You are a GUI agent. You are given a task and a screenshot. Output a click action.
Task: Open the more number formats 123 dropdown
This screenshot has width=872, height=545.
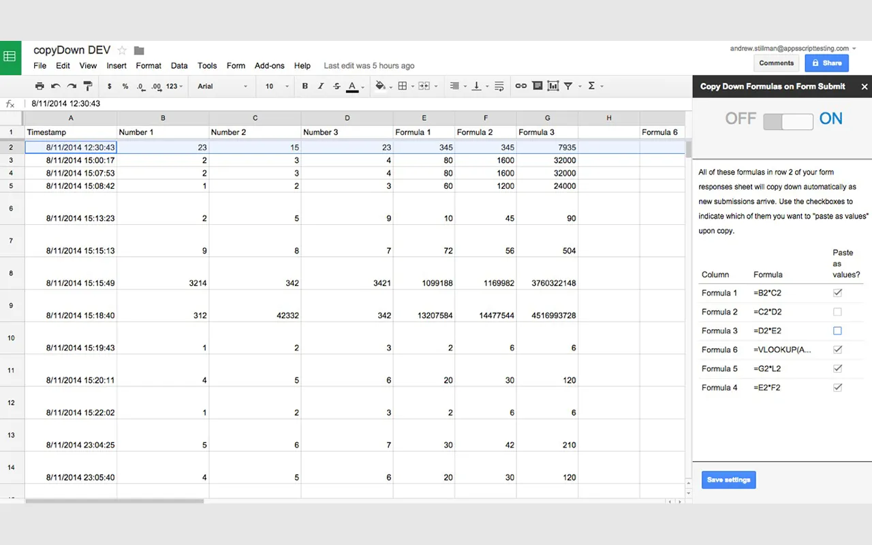174,87
